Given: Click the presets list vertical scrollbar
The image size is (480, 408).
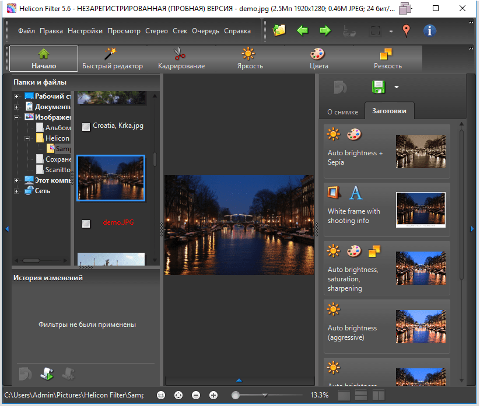Looking at the screenshot, I should (462, 205).
